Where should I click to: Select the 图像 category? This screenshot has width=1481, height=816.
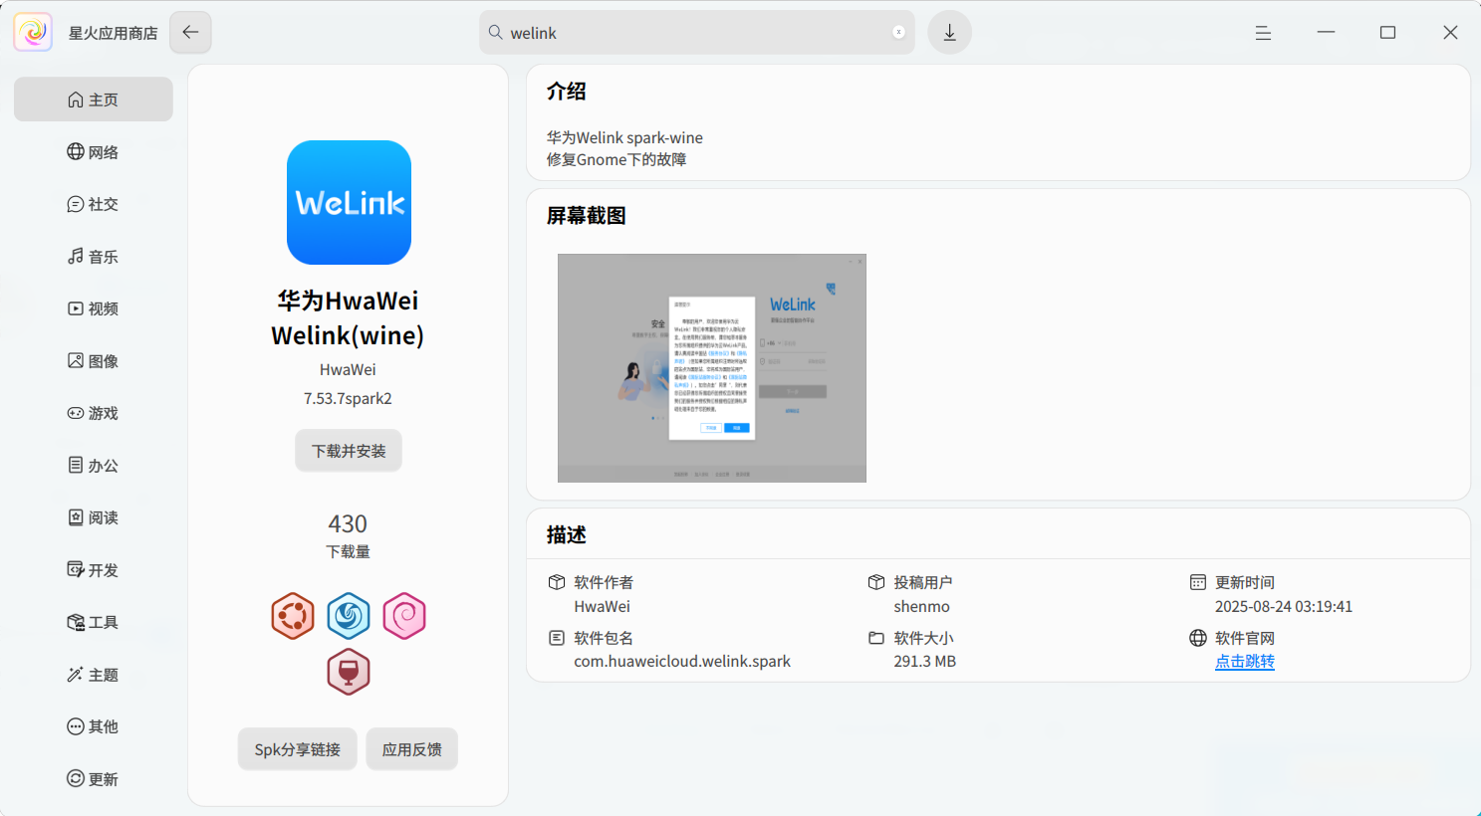(x=94, y=360)
